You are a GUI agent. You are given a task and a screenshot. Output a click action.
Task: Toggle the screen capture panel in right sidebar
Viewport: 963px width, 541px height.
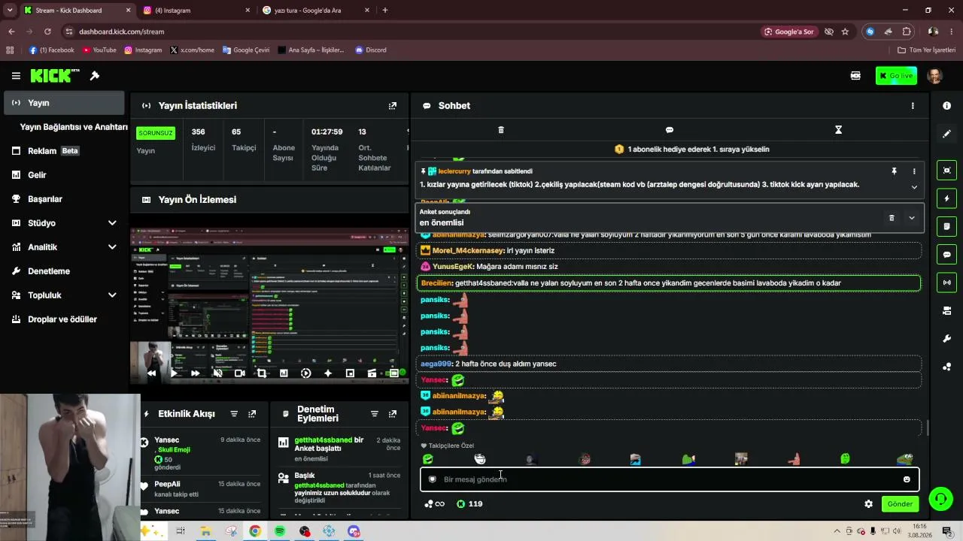click(x=946, y=171)
